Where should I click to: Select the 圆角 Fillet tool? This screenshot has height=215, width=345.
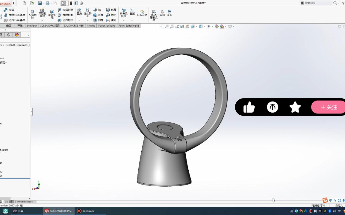79,11
